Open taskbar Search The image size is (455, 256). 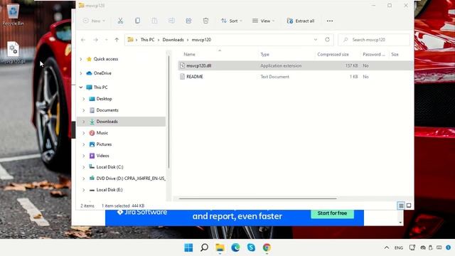(x=204, y=247)
